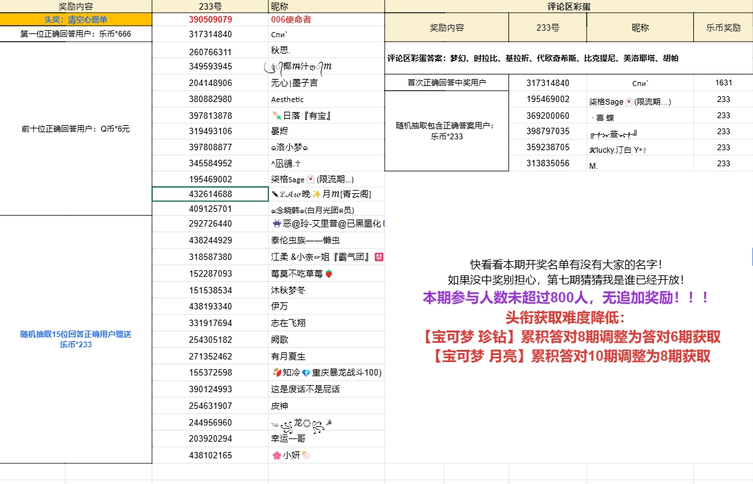The image size is (753, 484).
Task: Click the ID 380882980
Action: point(211,99)
